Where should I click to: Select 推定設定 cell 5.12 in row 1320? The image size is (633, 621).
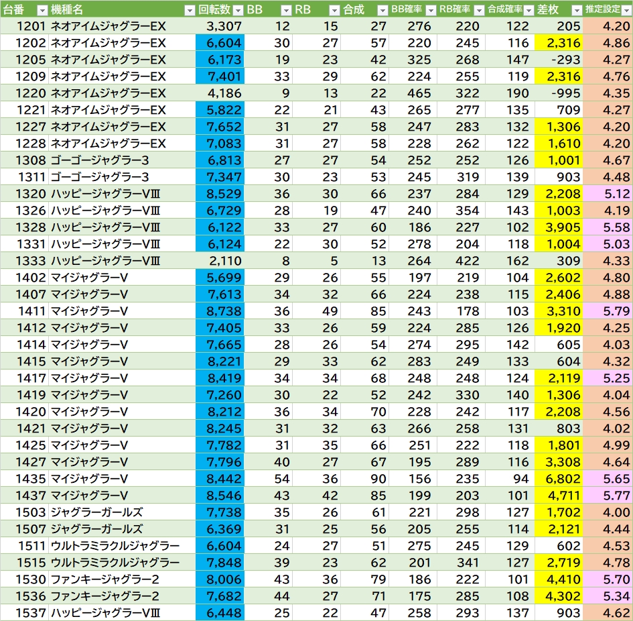coord(608,194)
